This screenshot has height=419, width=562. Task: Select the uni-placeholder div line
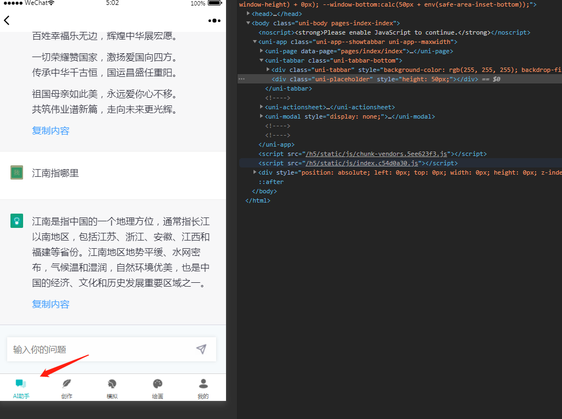point(400,79)
